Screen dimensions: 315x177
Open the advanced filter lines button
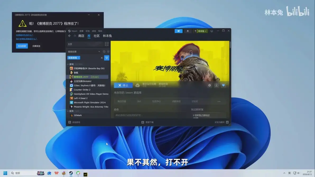[x=107, y=58]
